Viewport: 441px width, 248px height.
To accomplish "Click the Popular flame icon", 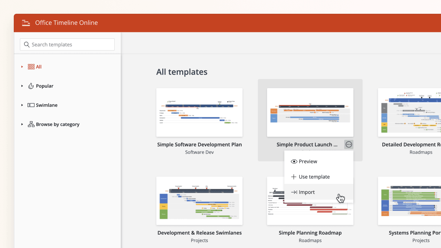I will click(31, 86).
